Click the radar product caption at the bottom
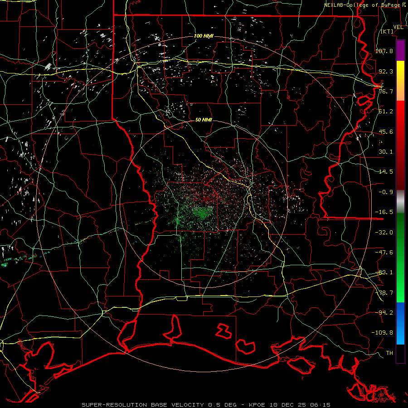The width and height of the screenshot is (408, 408). 206,405
